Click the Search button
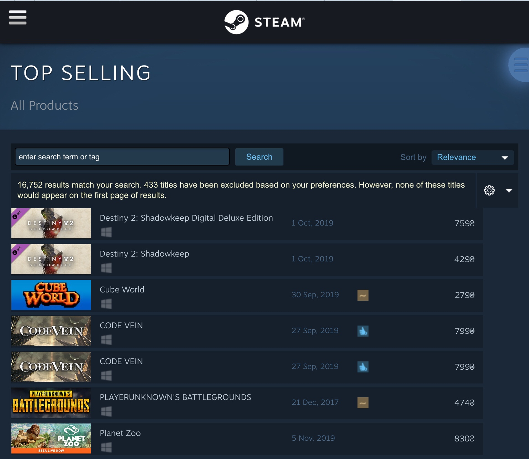This screenshot has width=529, height=459. 259,157
